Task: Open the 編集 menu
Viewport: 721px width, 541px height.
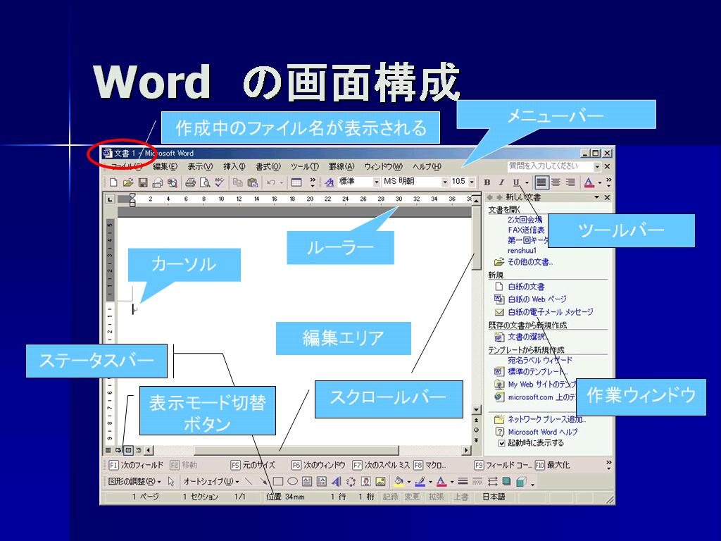Action: click(x=165, y=166)
